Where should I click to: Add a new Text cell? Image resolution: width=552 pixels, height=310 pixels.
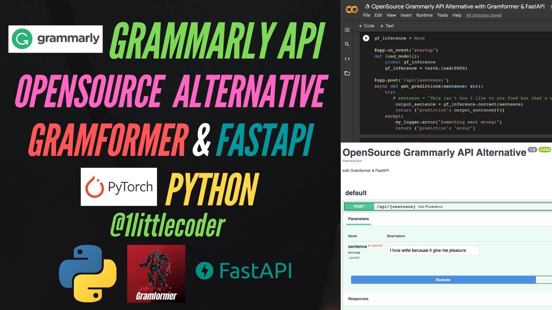click(x=387, y=26)
